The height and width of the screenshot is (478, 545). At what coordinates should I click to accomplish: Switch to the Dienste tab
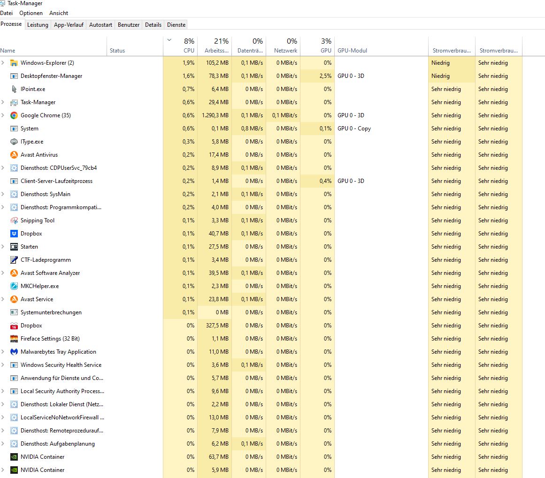[x=176, y=25]
